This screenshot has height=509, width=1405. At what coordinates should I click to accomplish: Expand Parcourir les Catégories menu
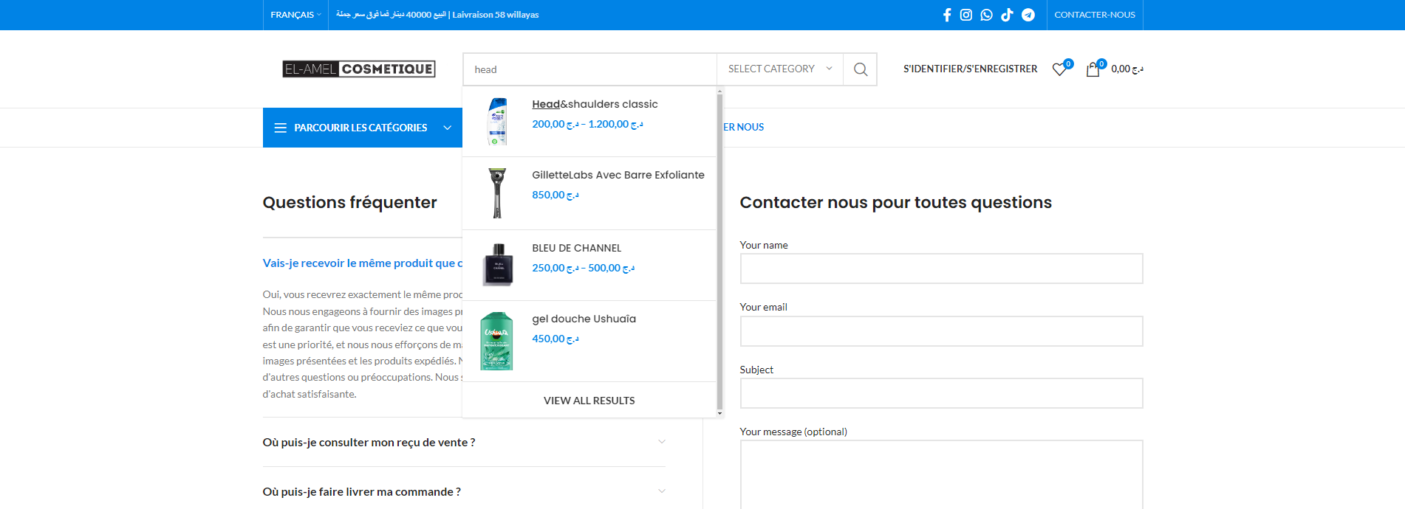click(362, 128)
